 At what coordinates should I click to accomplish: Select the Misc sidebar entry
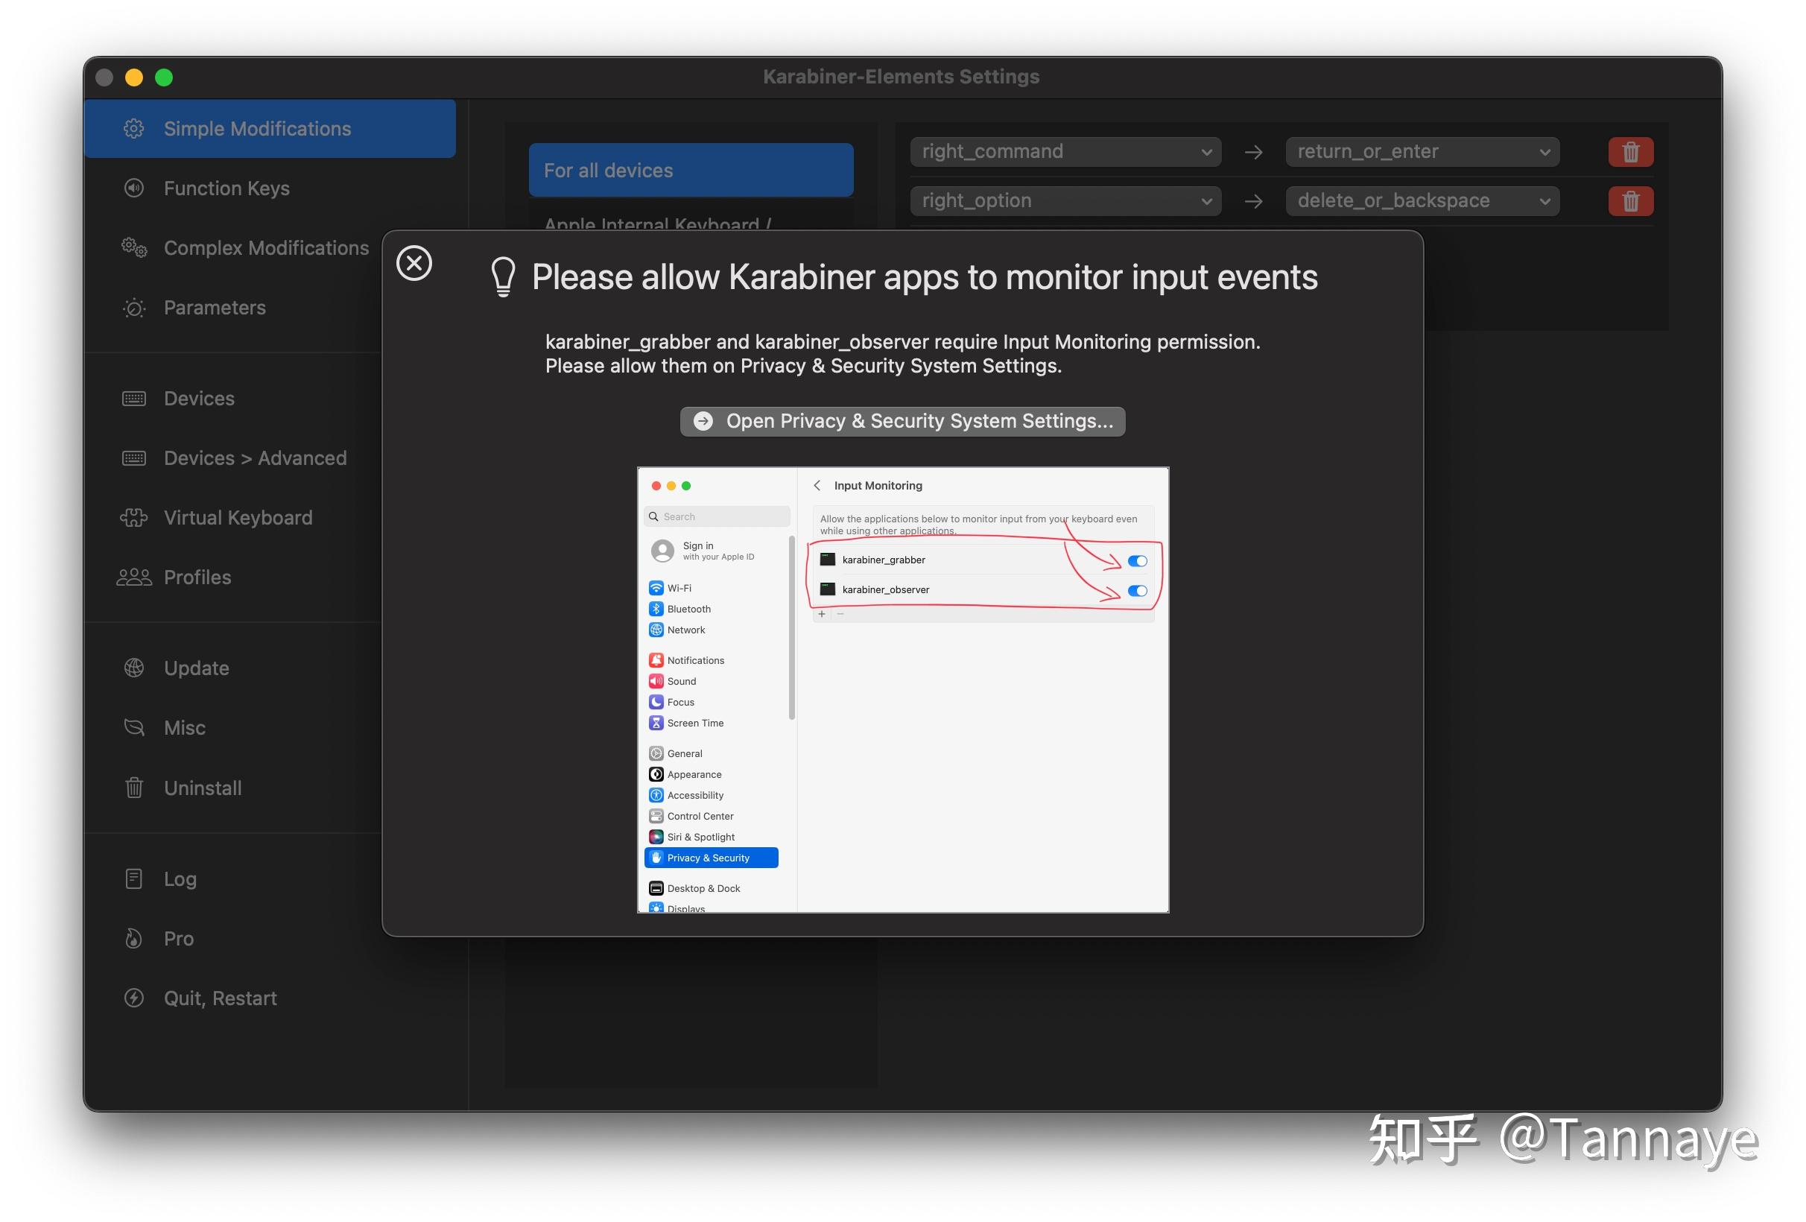click(184, 727)
